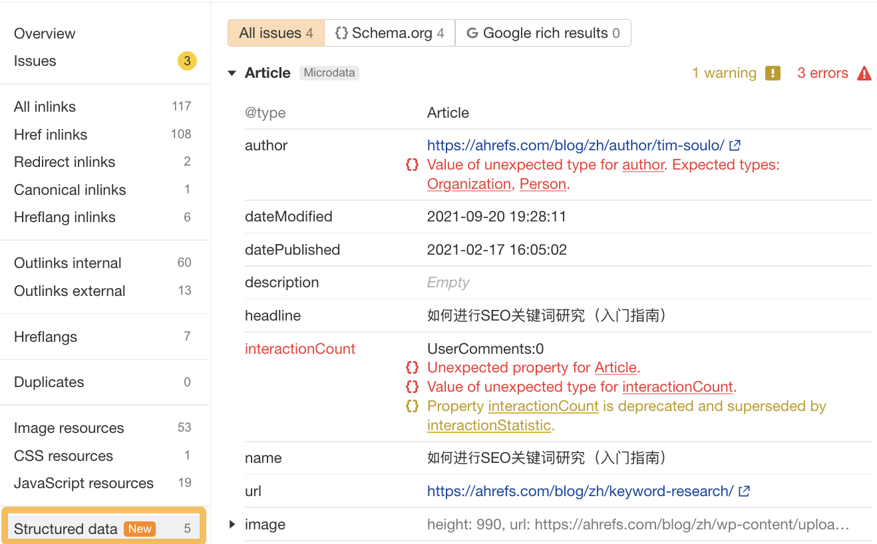Click braces icon beside the deprecated interactionCount note
The width and height of the screenshot is (877, 544).
(412, 406)
